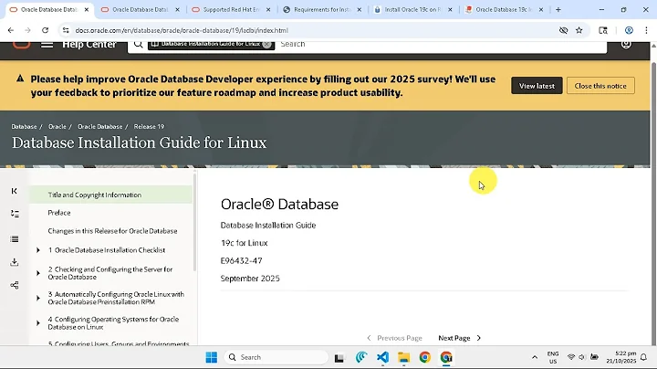The width and height of the screenshot is (657, 369).
Task: Expand chapter 1 Oracle Database Installation Checklist
Action: coord(38,250)
